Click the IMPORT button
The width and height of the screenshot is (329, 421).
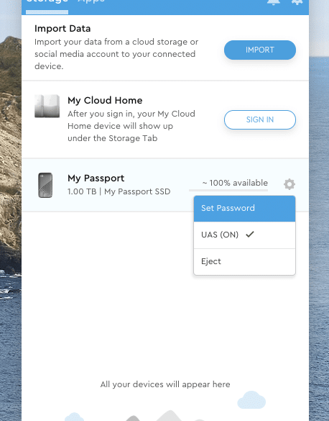click(260, 50)
